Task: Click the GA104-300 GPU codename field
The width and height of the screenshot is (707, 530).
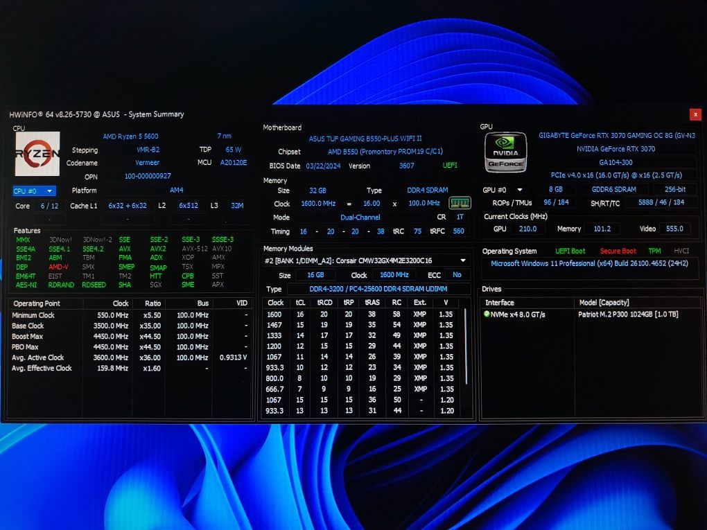Action: coord(616,162)
